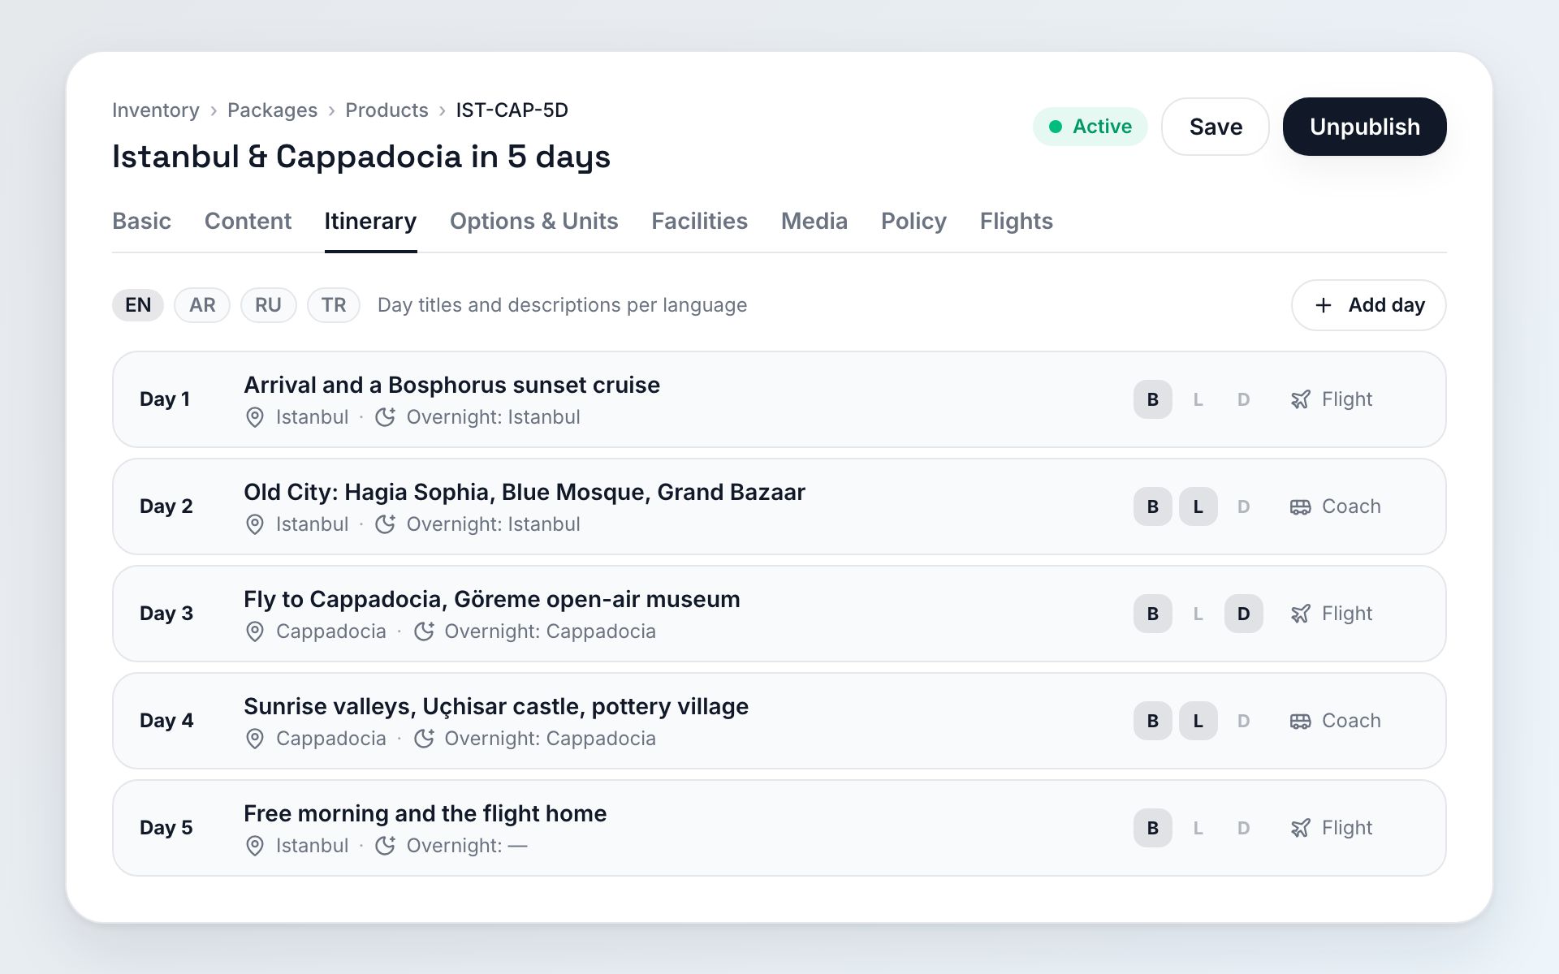Switch to the Policy tab
Viewport: 1559px width, 974px height.
(913, 221)
